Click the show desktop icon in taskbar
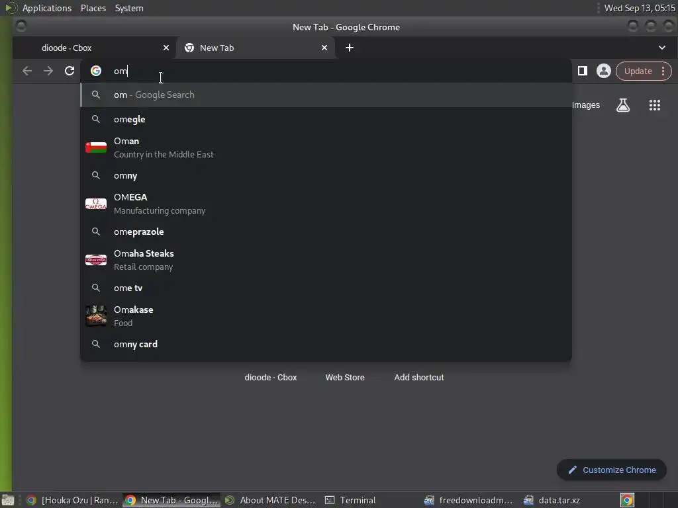This screenshot has width=678, height=508. [8, 500]
